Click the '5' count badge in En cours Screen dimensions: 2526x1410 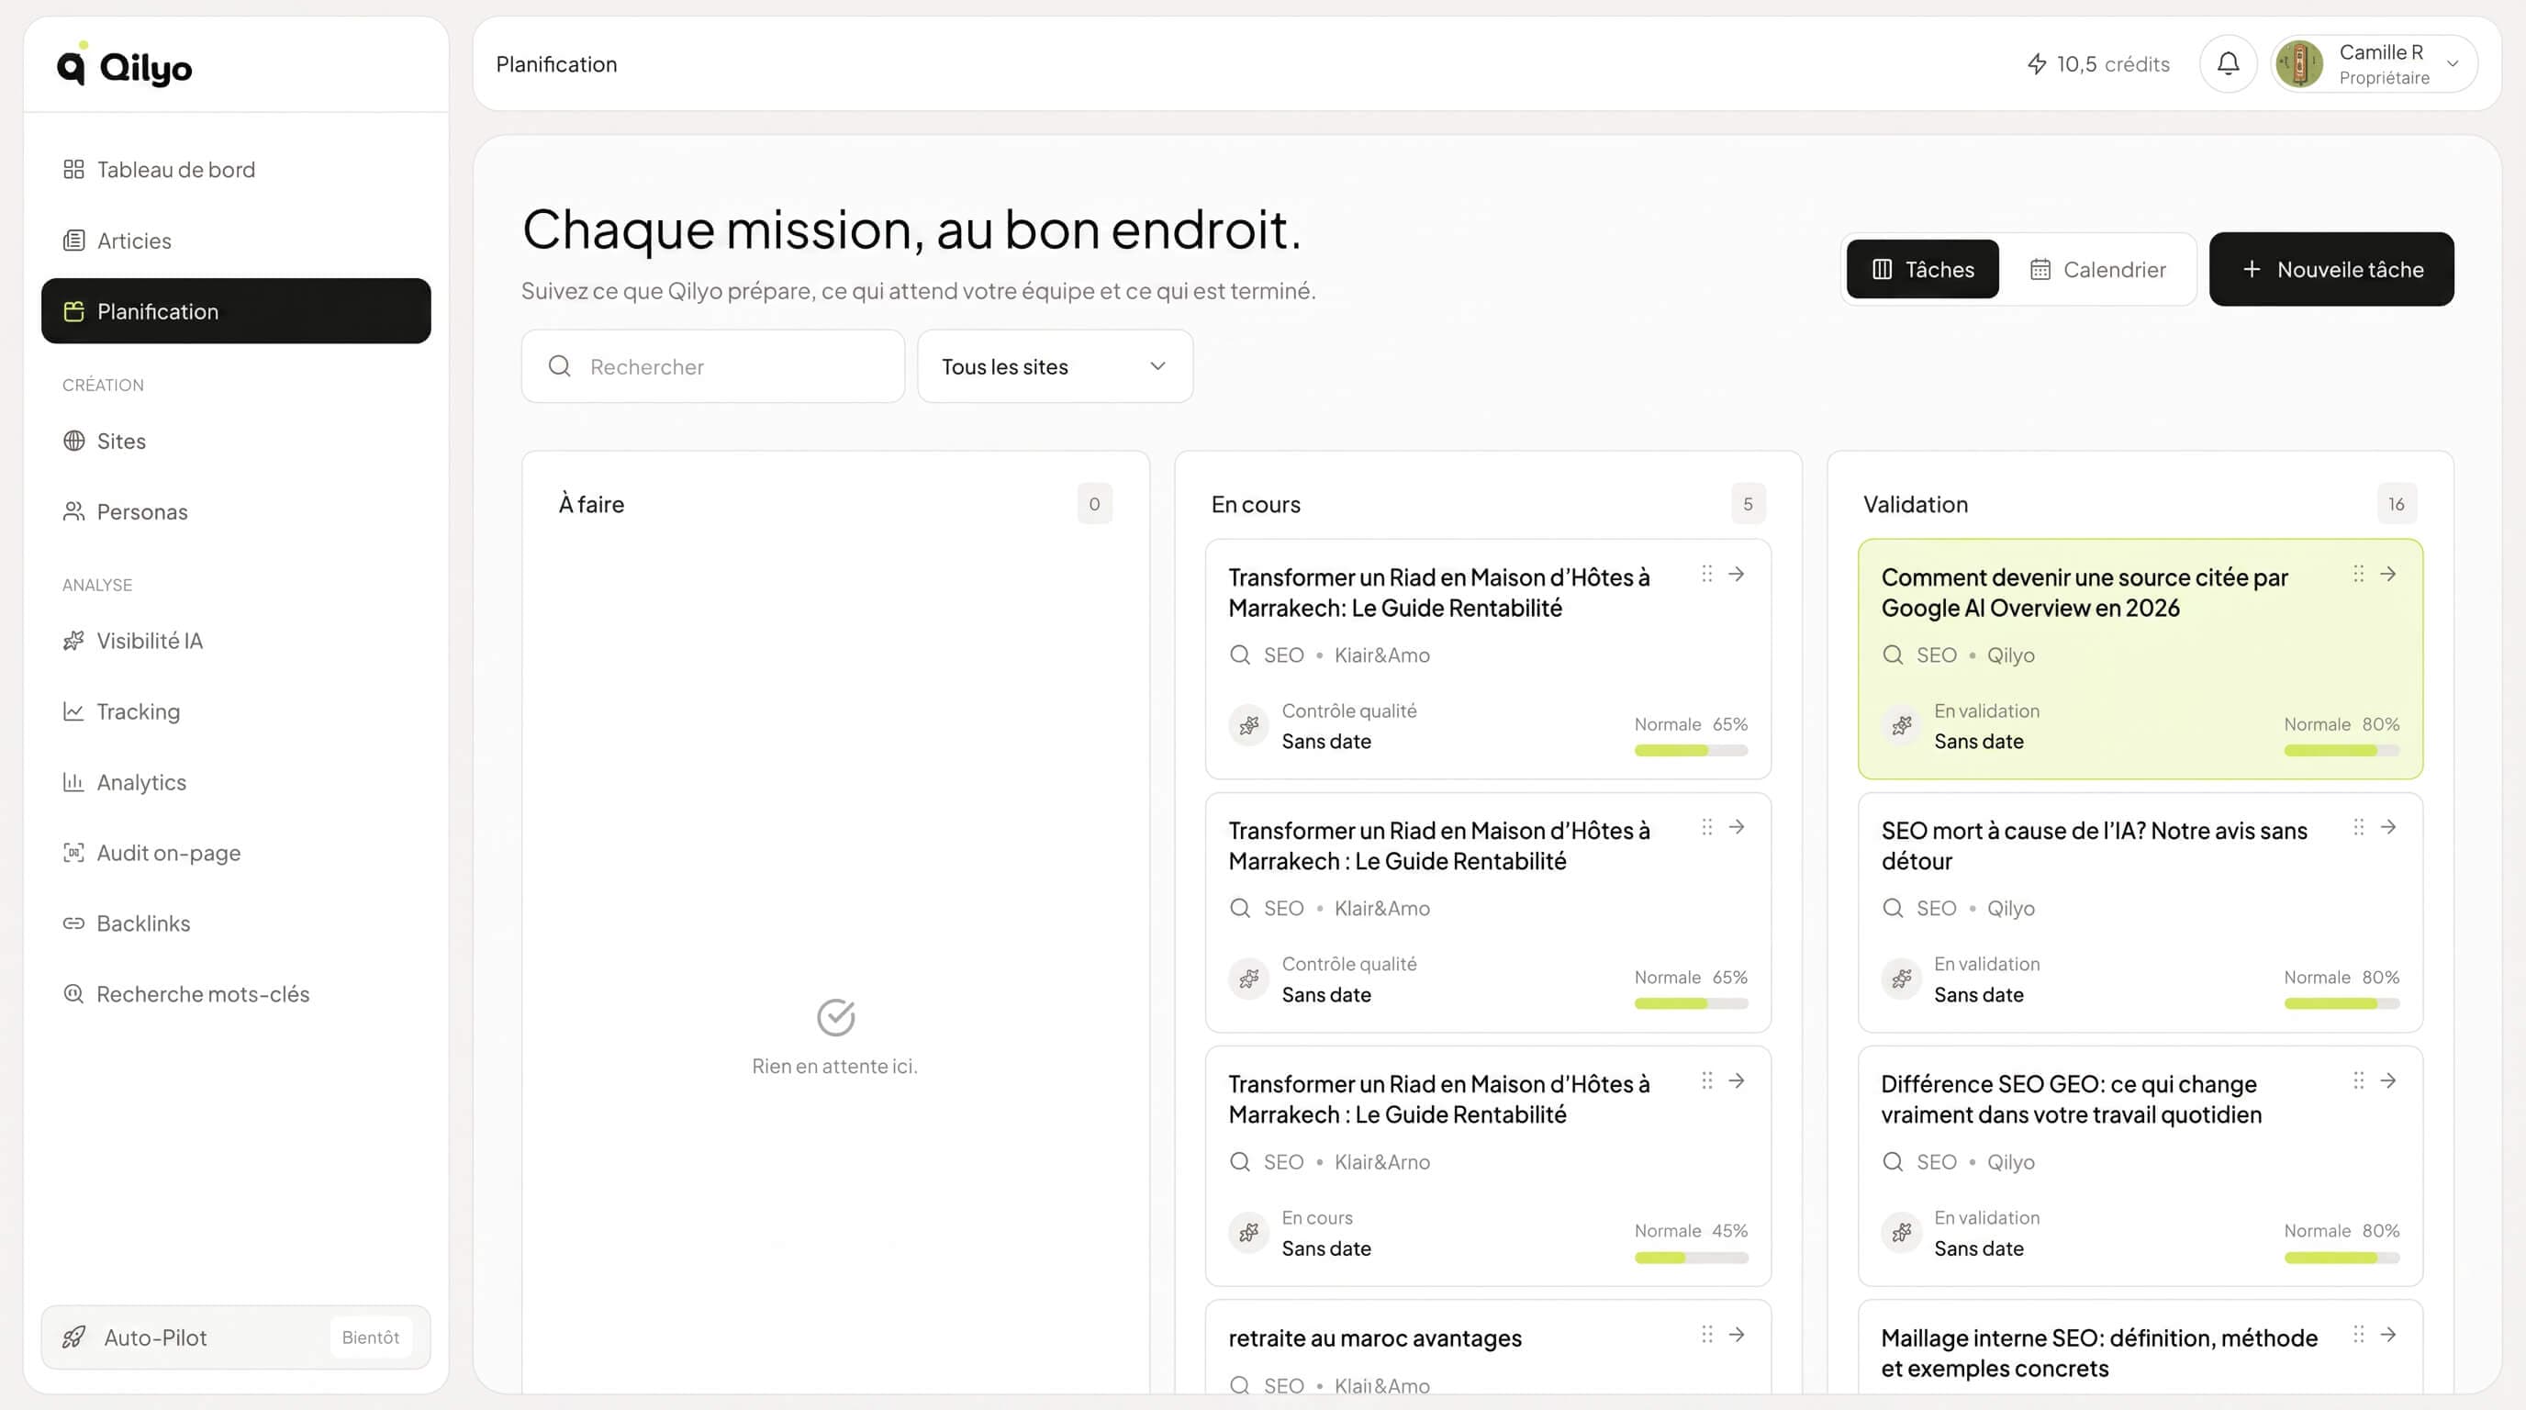(1748, 504)
